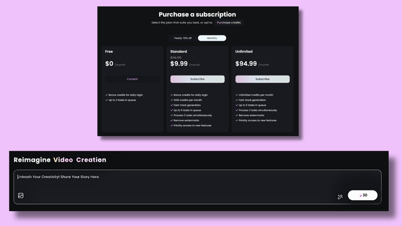Click the Current button on the Free plan
The image size is (402, 226).
pos(132,79)
